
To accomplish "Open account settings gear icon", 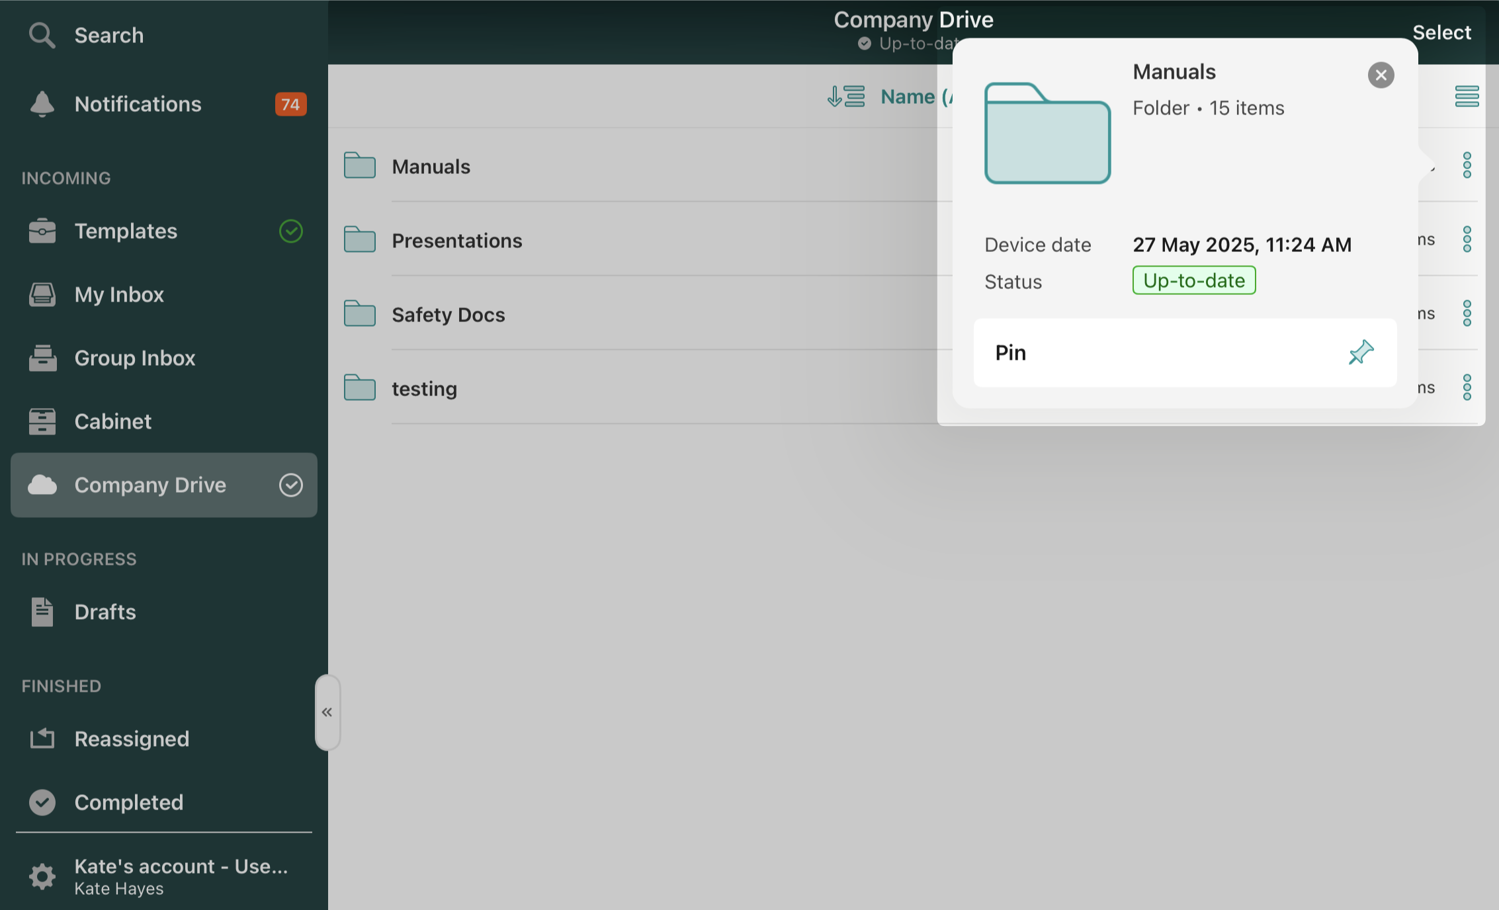I will pyautogui.click(x=42, y=876).
